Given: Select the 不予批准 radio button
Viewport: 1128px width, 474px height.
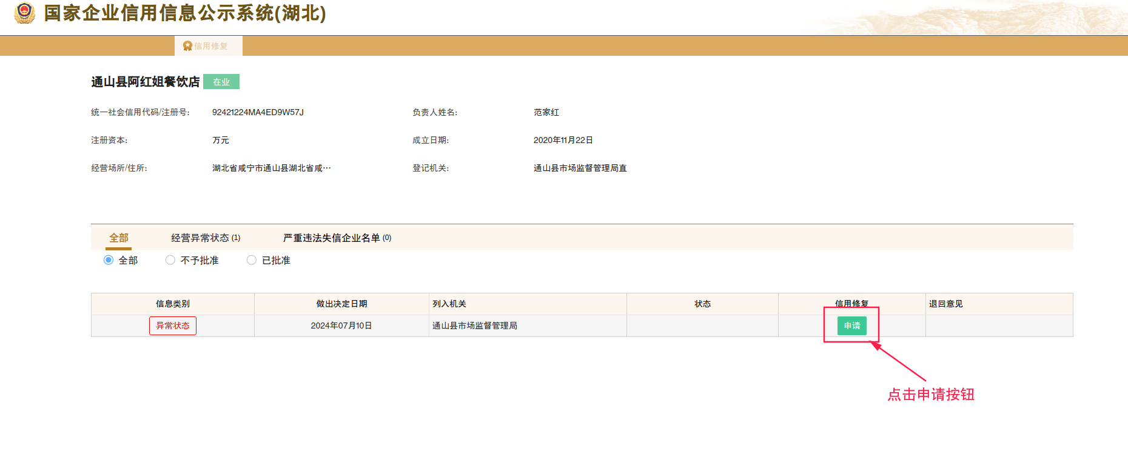Looking at the screenshot, I should click(170, 260).
